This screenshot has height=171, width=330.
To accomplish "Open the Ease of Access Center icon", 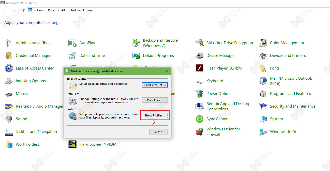I will point(9,68).
